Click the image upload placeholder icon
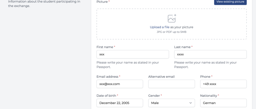The image size is (256, 109). tap(172, 18)
